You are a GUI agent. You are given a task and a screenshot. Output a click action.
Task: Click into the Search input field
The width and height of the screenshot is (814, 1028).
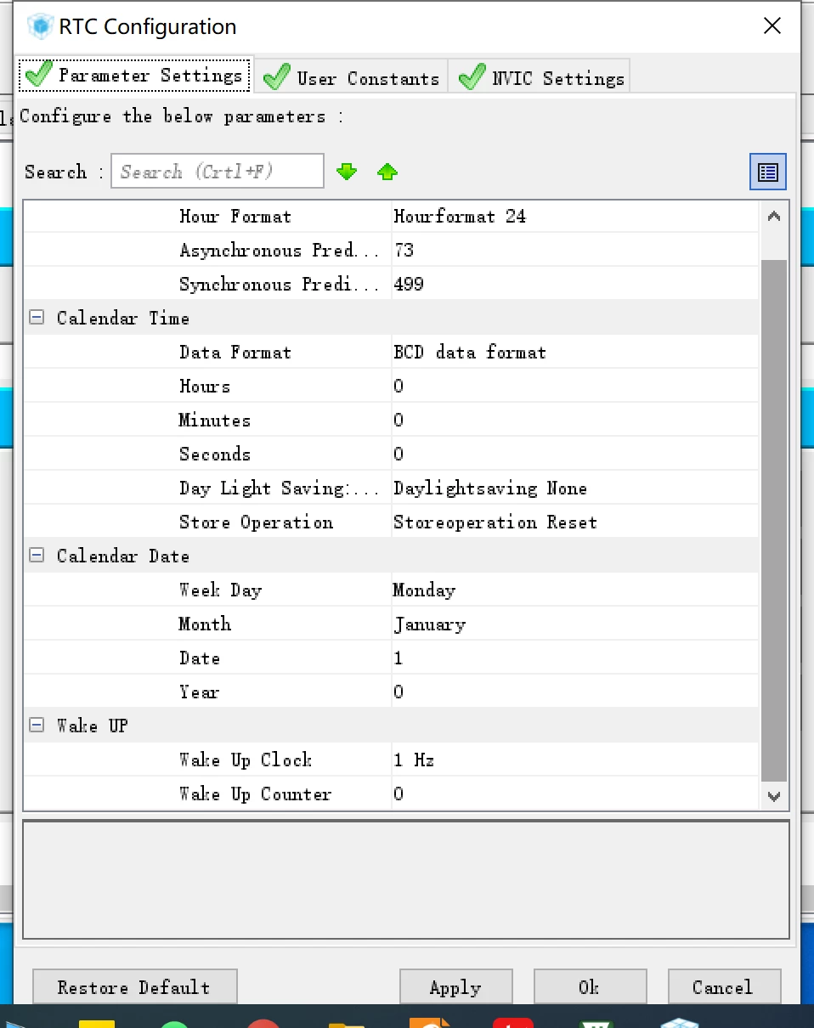pos(218,172)
